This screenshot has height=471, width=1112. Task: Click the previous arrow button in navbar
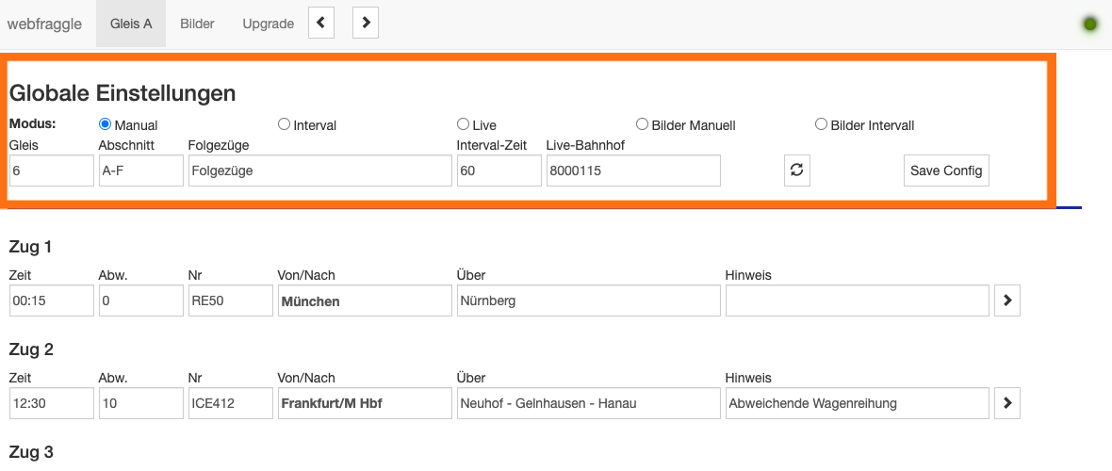[321, 24]
